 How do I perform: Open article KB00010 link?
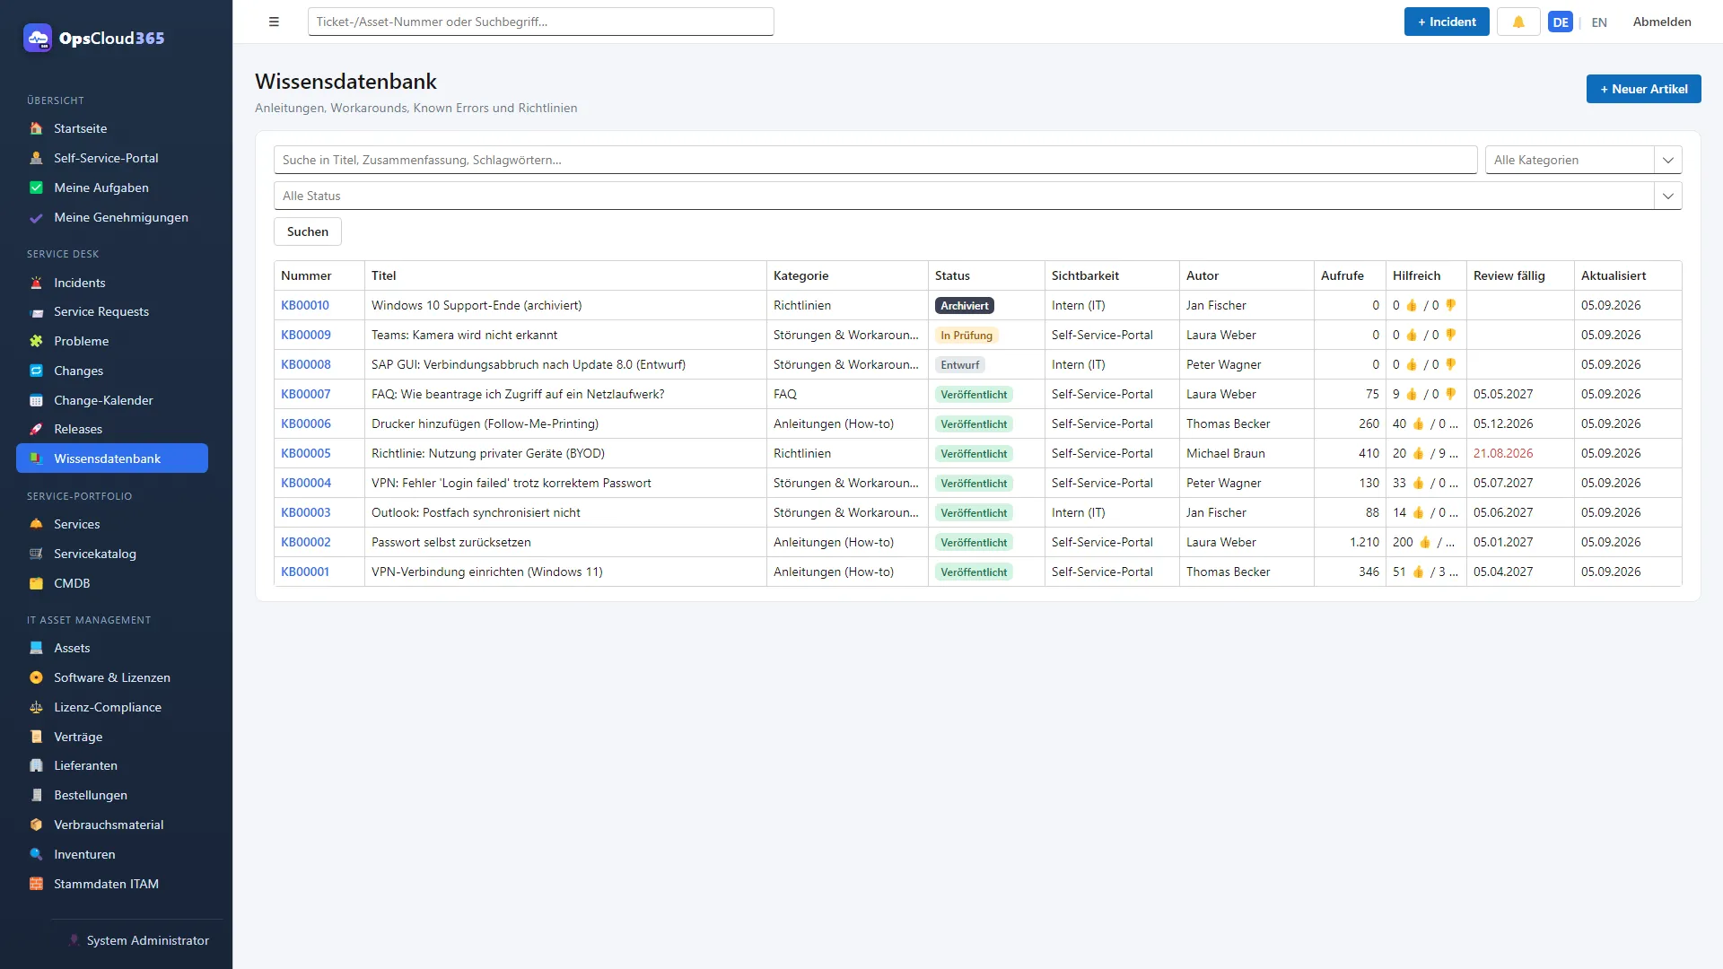305,305
